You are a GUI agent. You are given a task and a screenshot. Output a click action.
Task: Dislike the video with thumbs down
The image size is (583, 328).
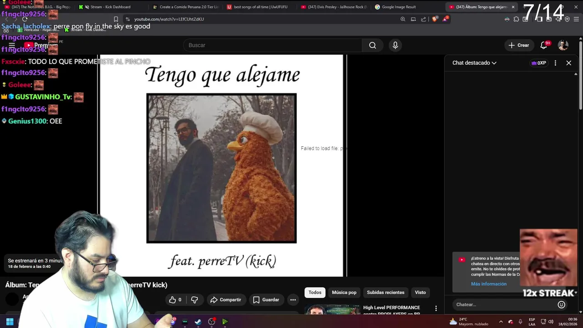(x=194, y=300)
